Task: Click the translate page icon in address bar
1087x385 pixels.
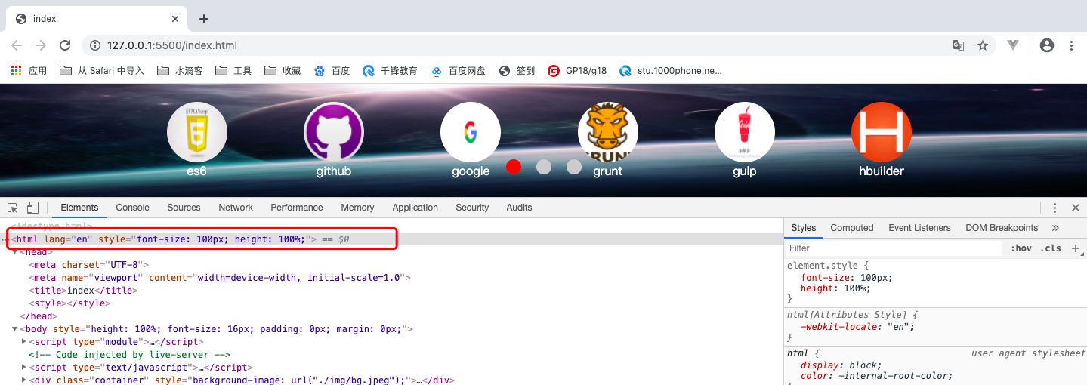Action: 959,45
